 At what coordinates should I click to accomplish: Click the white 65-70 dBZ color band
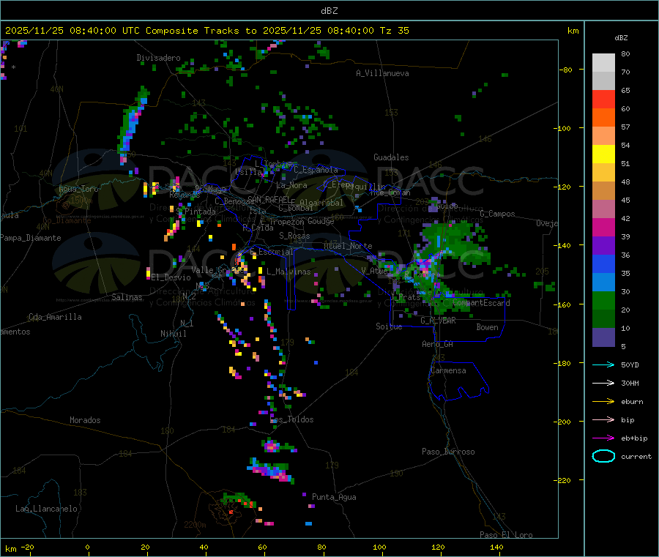(603, 81)
